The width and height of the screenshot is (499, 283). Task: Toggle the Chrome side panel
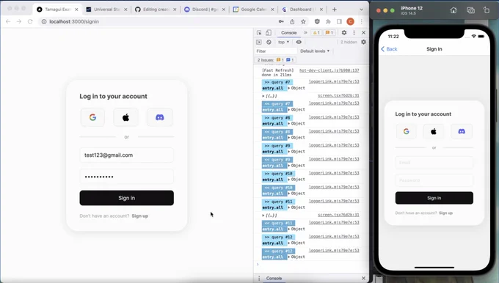(339, 21)
